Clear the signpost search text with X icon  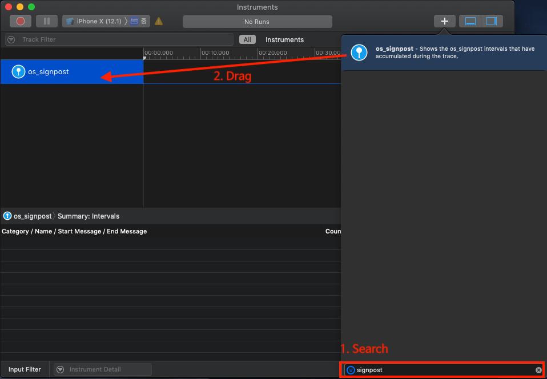coord(538,370)
